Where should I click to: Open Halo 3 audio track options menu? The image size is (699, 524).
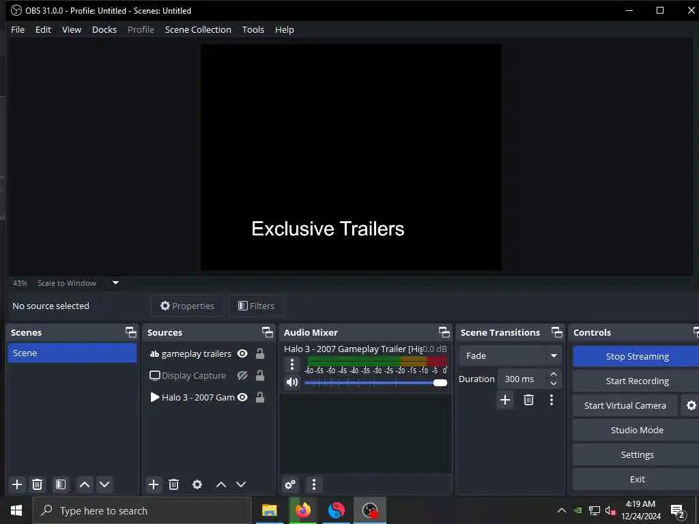point(292,364)
